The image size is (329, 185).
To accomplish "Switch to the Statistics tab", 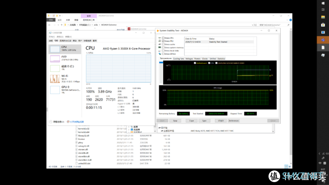I will [221, 59].
